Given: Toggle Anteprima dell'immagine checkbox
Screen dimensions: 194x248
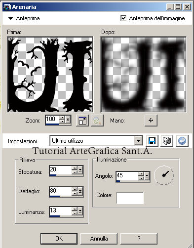Looking at the screenshot, I should pos(123,18).
